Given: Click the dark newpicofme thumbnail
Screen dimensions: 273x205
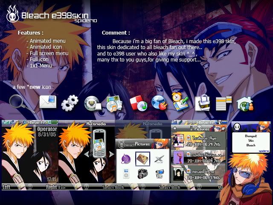Looking at the screenshot, I should click(178, 174).
